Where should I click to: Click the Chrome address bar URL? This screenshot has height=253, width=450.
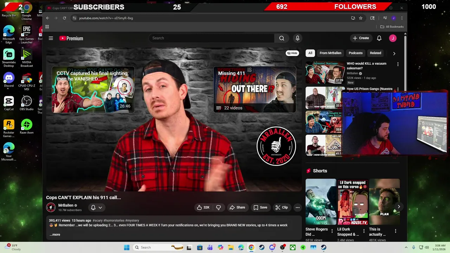[x=106, y=18]
